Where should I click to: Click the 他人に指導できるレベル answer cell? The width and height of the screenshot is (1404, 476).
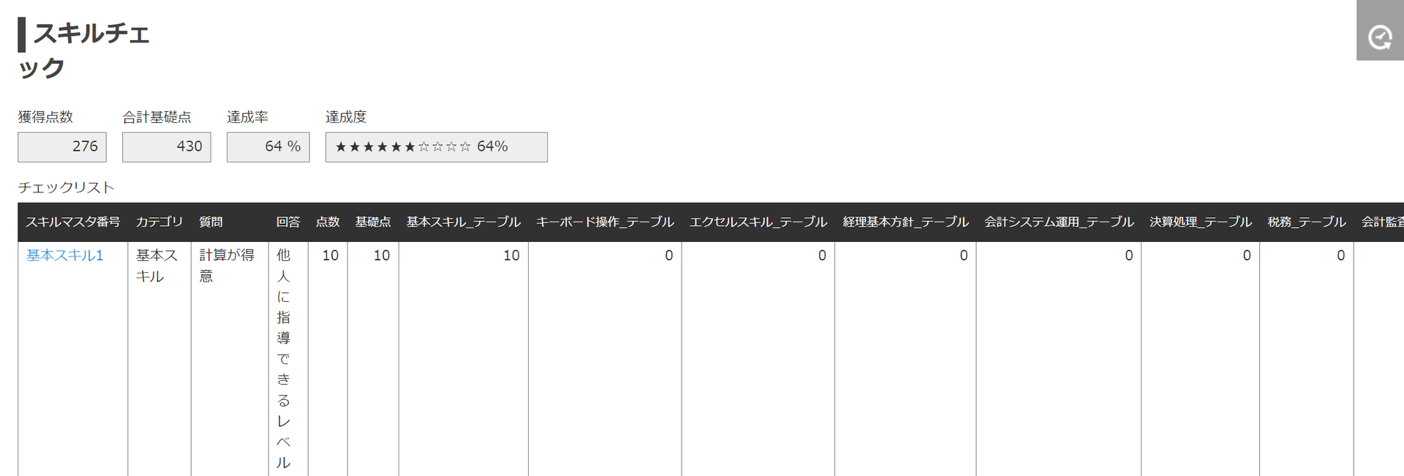point(288,358)
